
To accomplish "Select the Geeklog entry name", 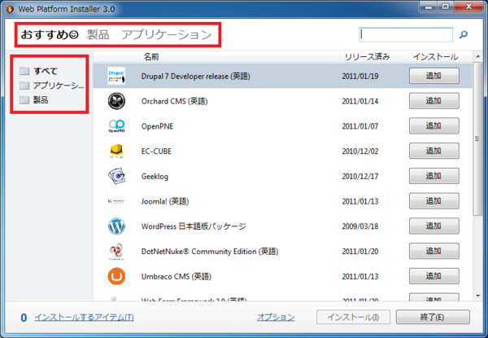I will [x=155, y=176].
